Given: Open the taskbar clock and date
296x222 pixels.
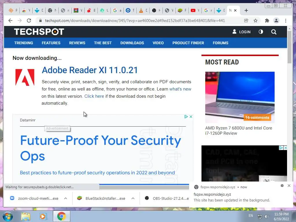Looking at the screenshot, I should pyautogui.click(x=282, y=217).
